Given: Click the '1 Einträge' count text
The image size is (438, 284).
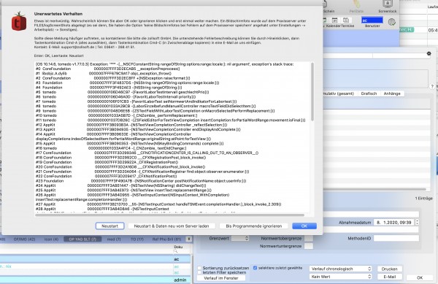Looking at the screenshot, I should coord(423,199).
